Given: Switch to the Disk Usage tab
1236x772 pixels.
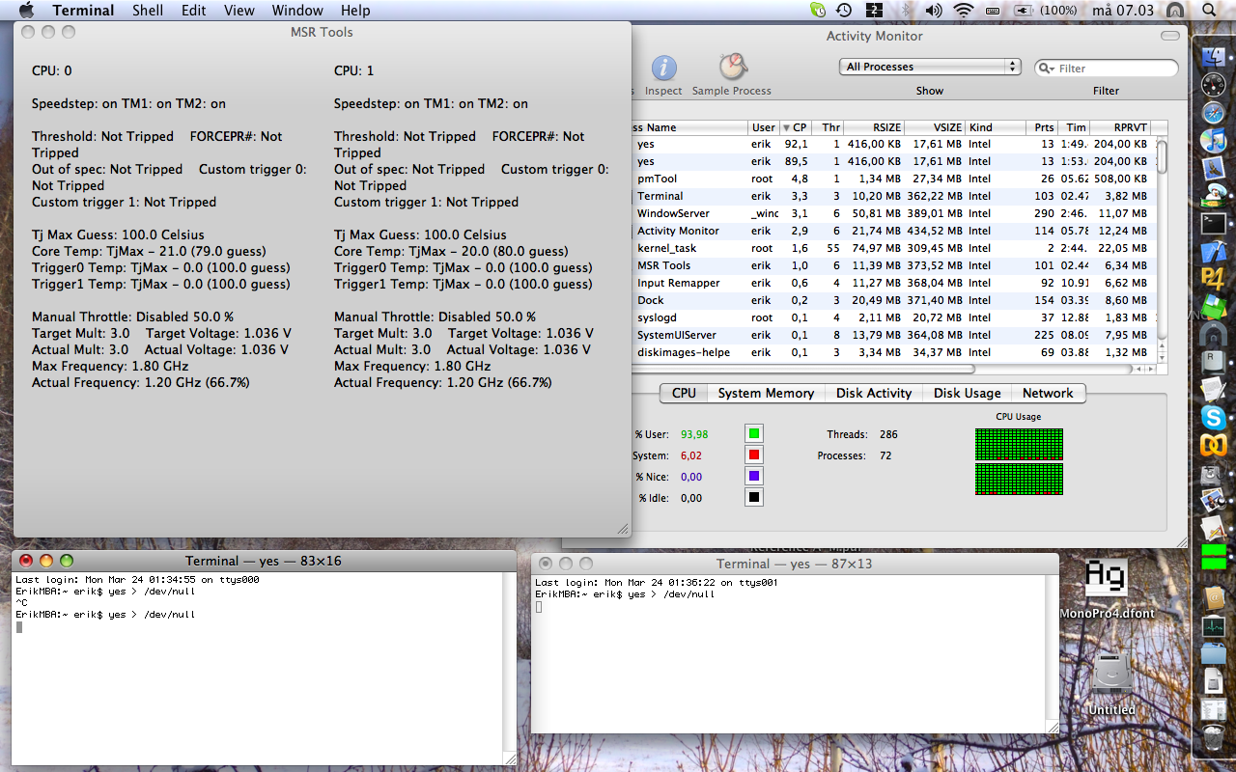Looking at the screenshot, I should click(x=967, y=393).
